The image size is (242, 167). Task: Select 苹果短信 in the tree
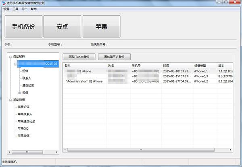point(23,107)
